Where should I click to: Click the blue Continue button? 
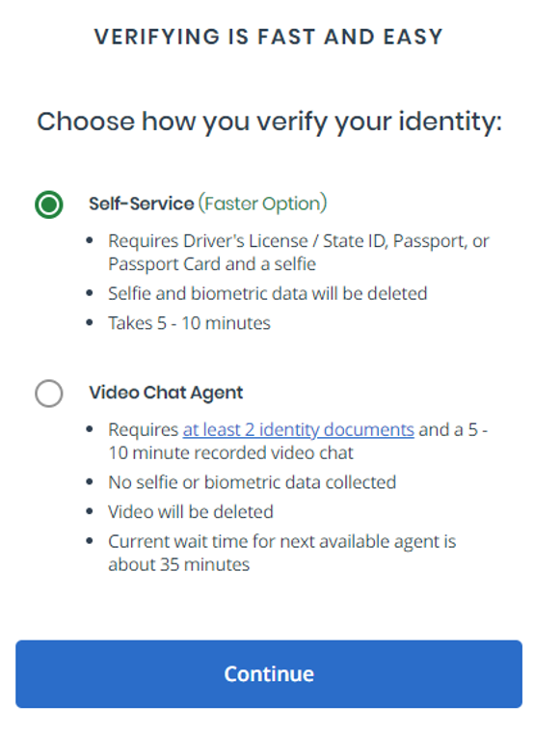(269, 674)
